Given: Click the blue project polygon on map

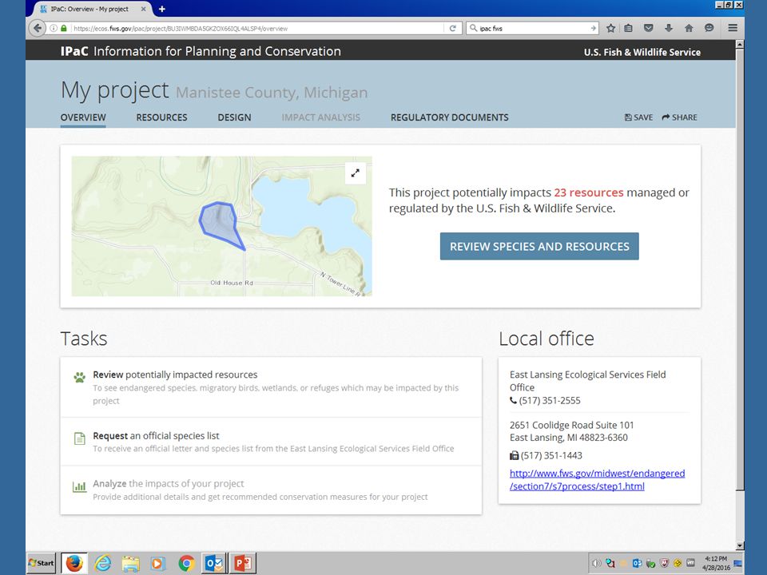Looking at the screenshot, I should [x=221, y=223].
